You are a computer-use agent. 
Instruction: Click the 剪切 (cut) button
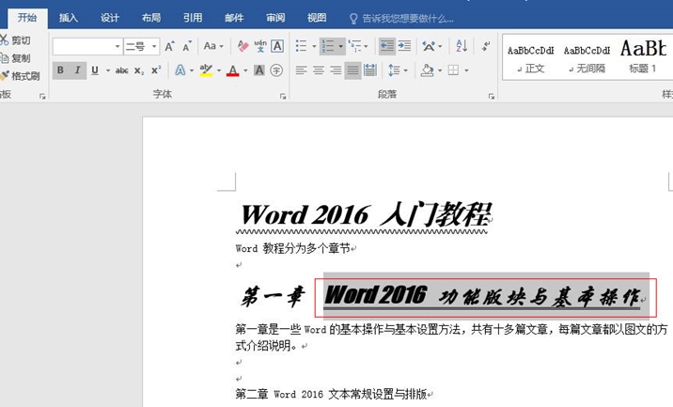coord(15,40)
